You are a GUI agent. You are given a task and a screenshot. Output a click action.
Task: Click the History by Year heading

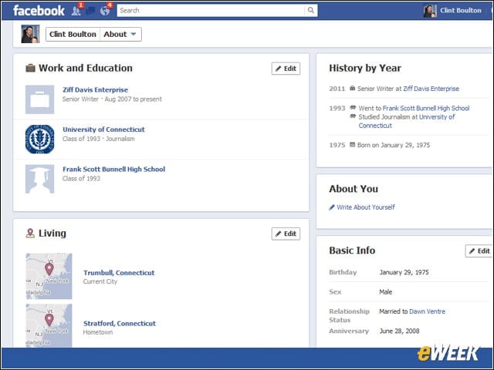(365, 68)
